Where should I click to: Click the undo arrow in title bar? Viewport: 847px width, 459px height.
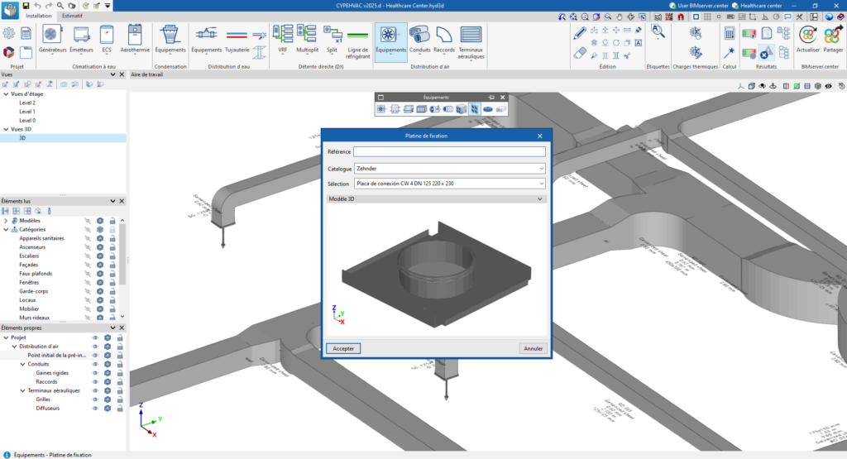tap(38, 6)
